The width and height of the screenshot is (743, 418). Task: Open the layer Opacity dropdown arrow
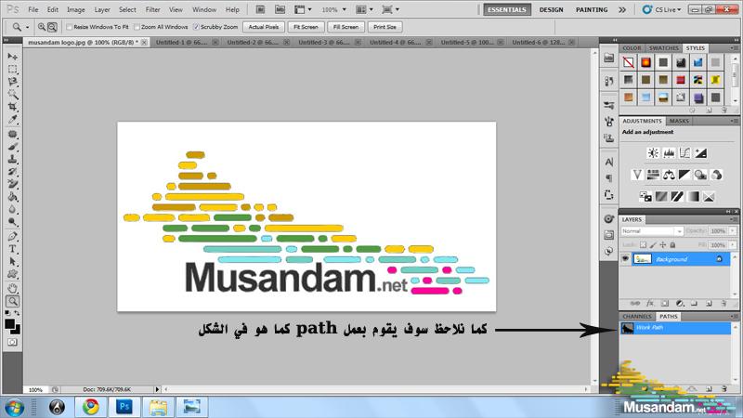pyautogui.click(x=733, y=231)
